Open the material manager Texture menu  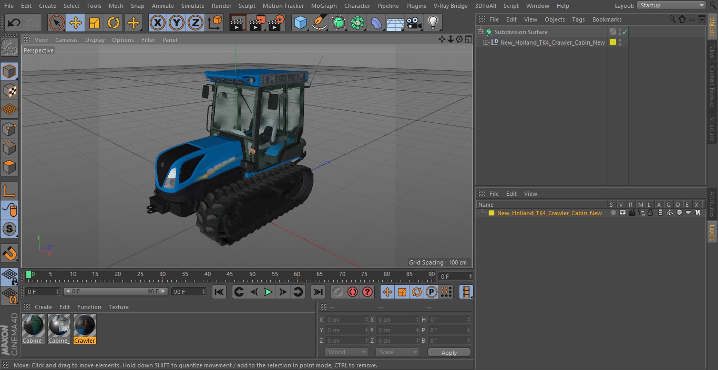(119, 307)
